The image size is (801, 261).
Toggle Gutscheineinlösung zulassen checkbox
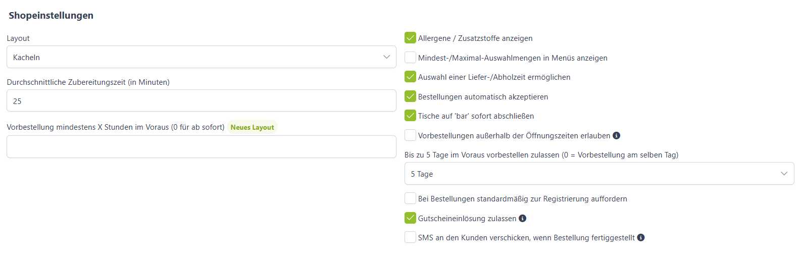coord(410,218)
